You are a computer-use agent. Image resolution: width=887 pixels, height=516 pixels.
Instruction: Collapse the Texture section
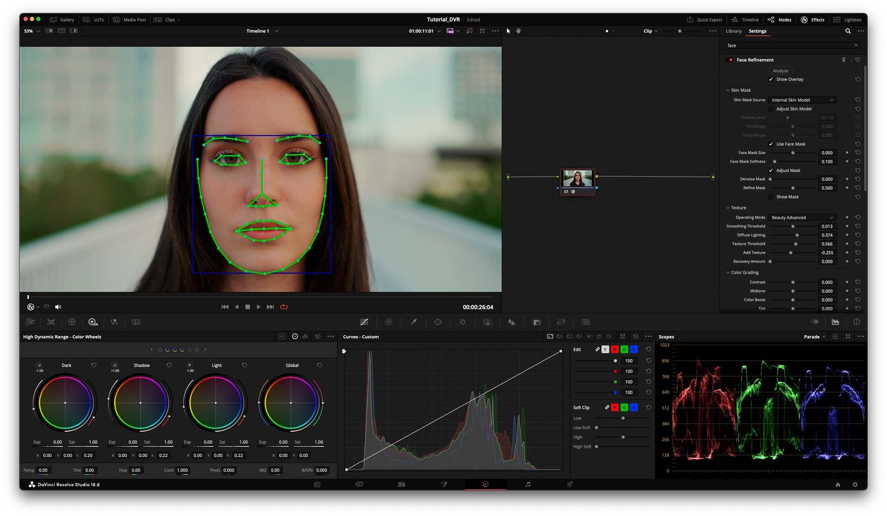[728, 208]
